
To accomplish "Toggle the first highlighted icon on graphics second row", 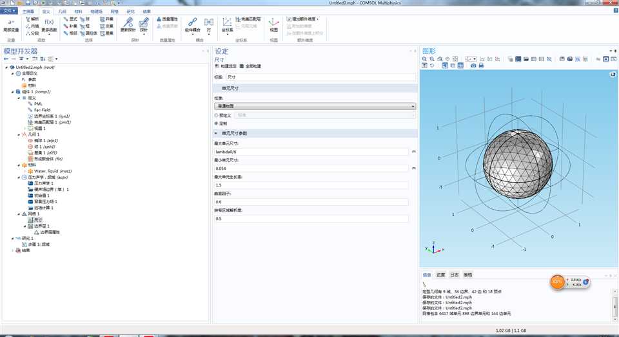I will click(445, 66).
